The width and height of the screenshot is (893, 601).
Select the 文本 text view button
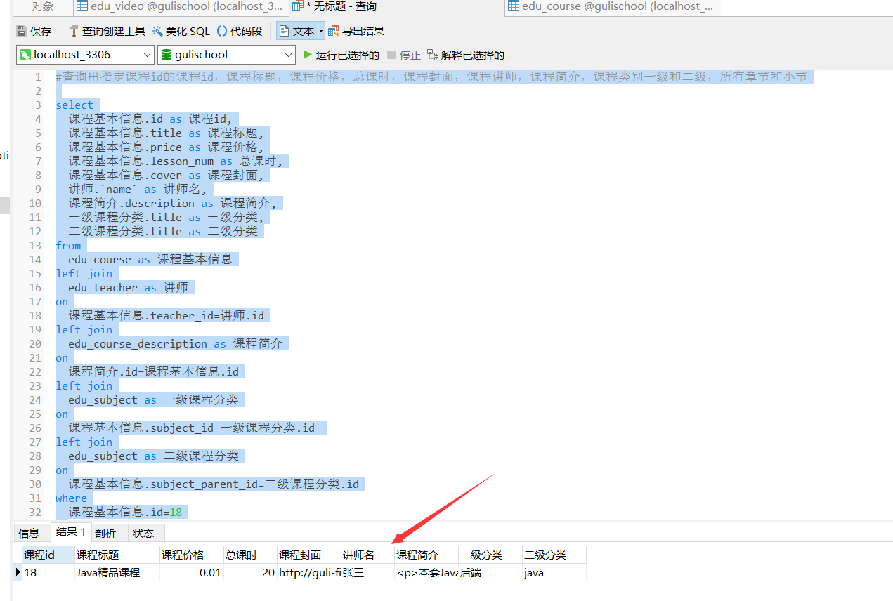pos(296,31)
